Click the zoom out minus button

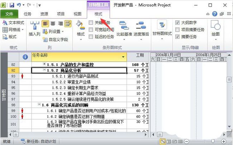tap(187, 141)
